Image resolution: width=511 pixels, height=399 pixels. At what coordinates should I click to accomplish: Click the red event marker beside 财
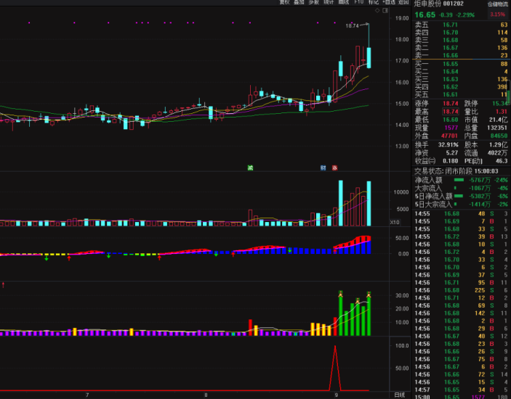tap(334, 168)
